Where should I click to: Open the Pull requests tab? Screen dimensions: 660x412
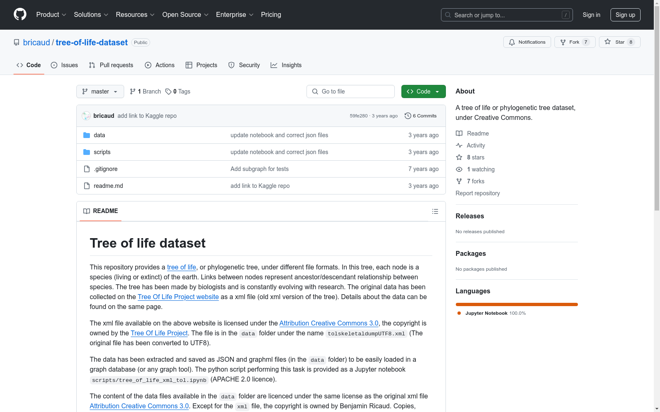tap(111, 65)
